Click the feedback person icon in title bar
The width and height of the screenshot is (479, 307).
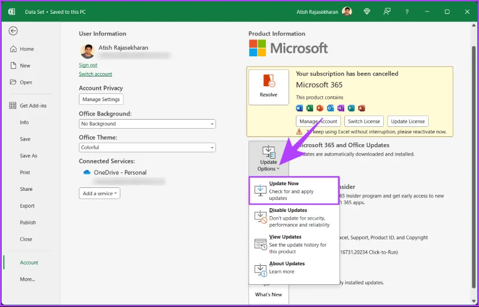[387, 11]
